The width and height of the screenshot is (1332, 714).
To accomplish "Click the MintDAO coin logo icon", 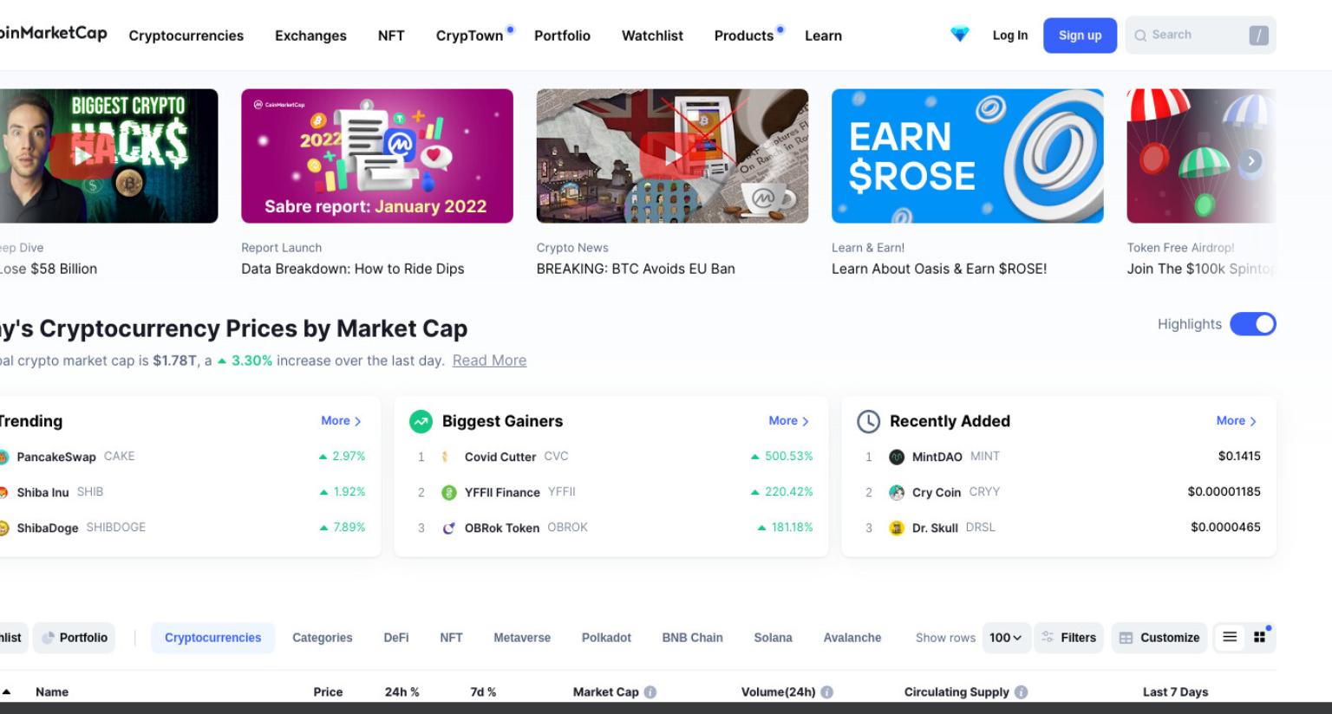I will pyautogui.click(x=897, y=457).
